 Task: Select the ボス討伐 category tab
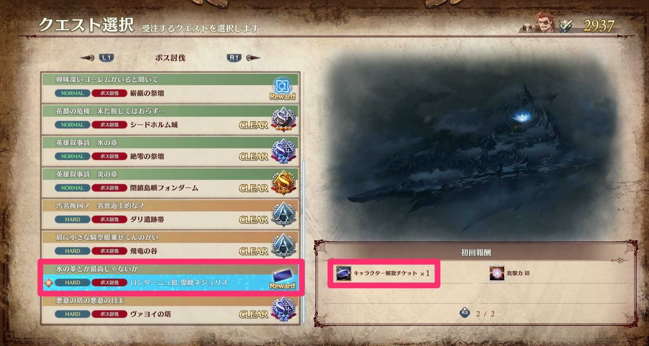[170, 58]
